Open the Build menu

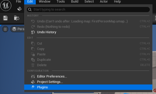point(75,2)
